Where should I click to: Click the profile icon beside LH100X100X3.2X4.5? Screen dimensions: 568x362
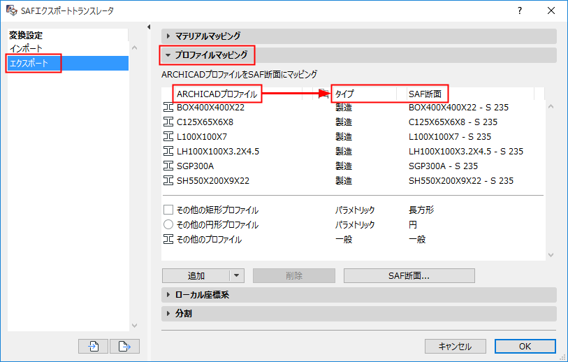[x=168, y=151]
